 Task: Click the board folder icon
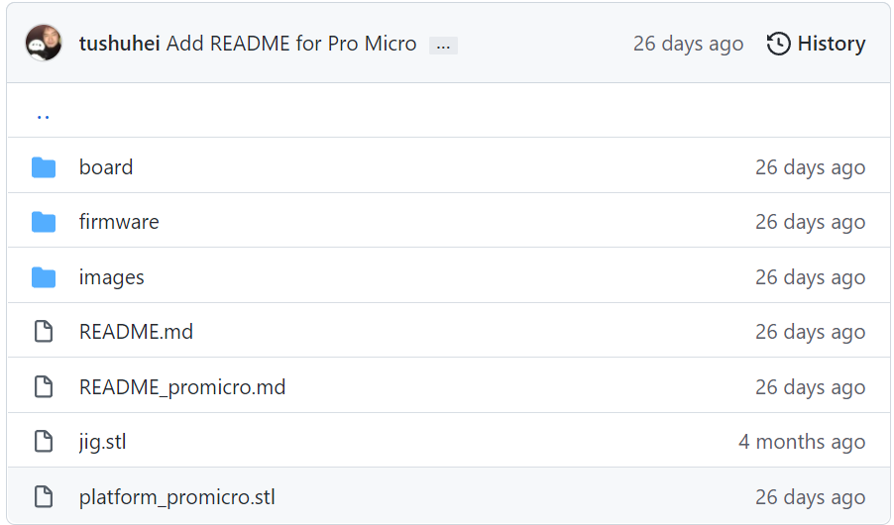pos(44,167)
